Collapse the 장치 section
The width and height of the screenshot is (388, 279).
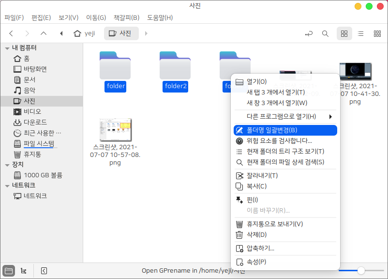click(7, 165)
